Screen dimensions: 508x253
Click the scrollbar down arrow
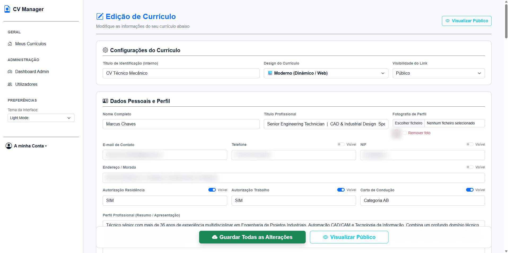506,251
